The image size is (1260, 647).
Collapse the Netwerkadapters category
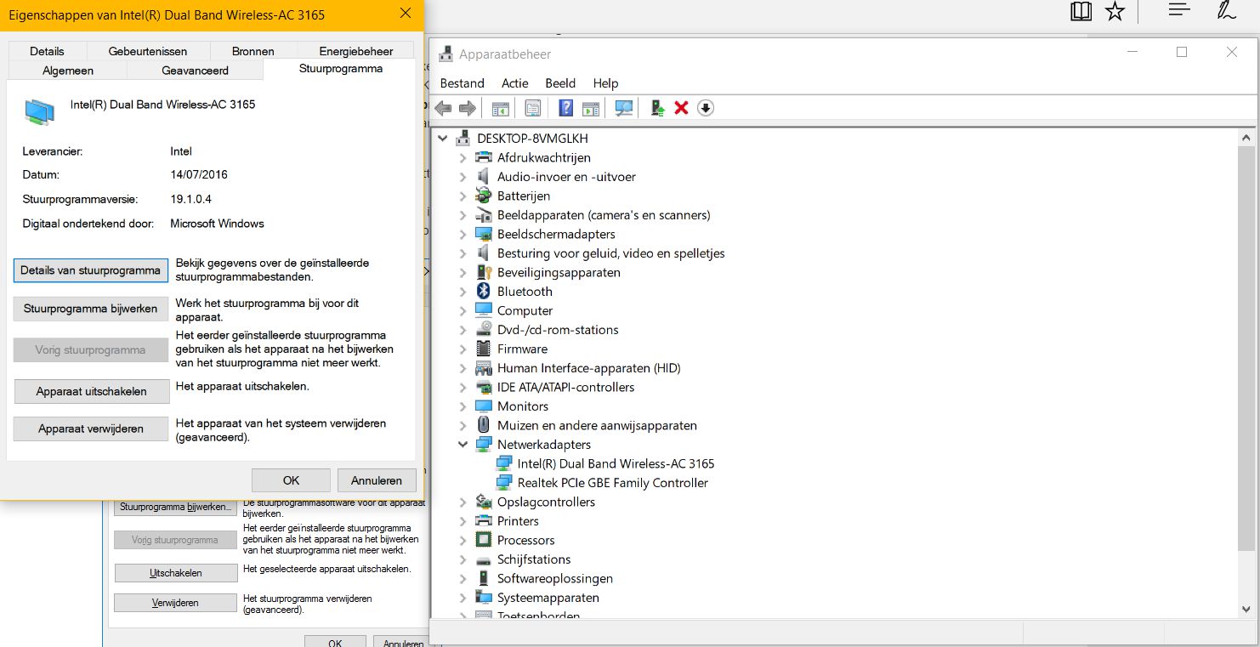(x=463, y=445)
